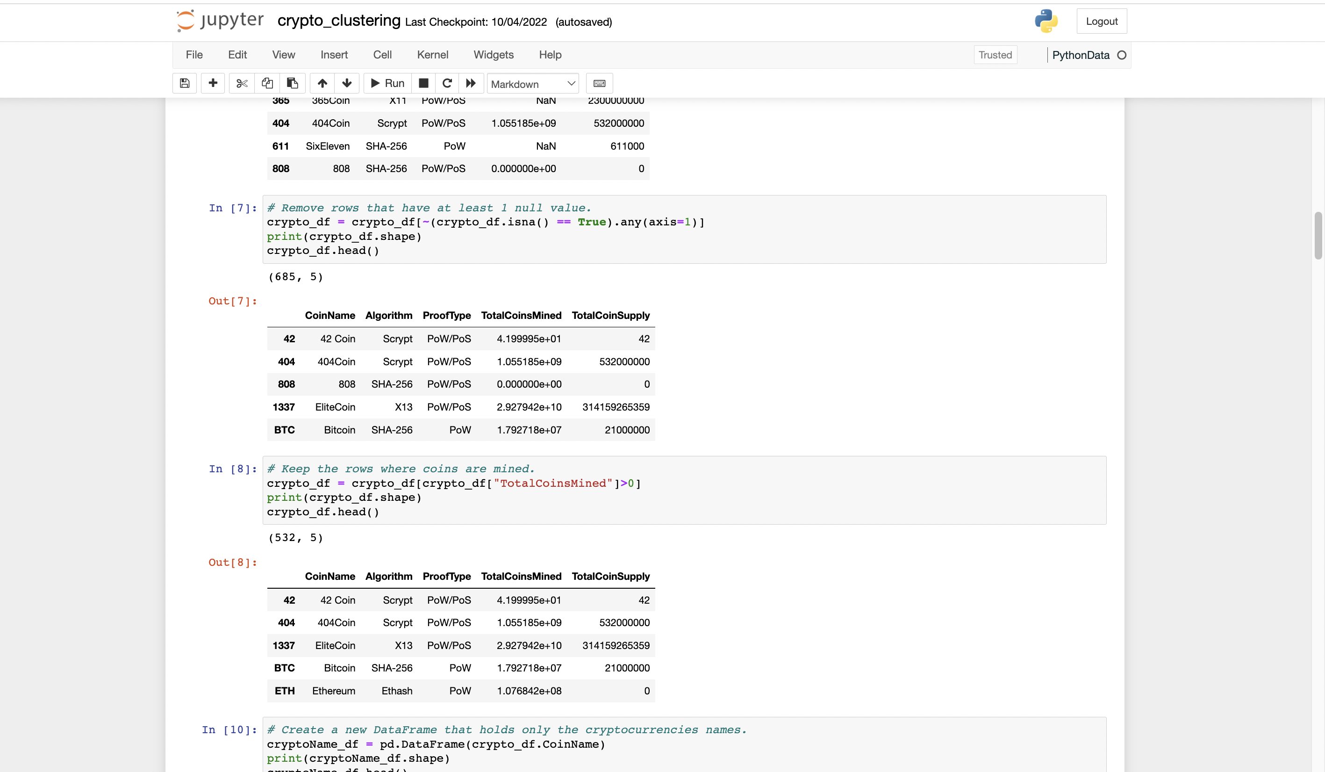Copy the selected cell
Screen dimensions: 1325x772
coord(267,83)
